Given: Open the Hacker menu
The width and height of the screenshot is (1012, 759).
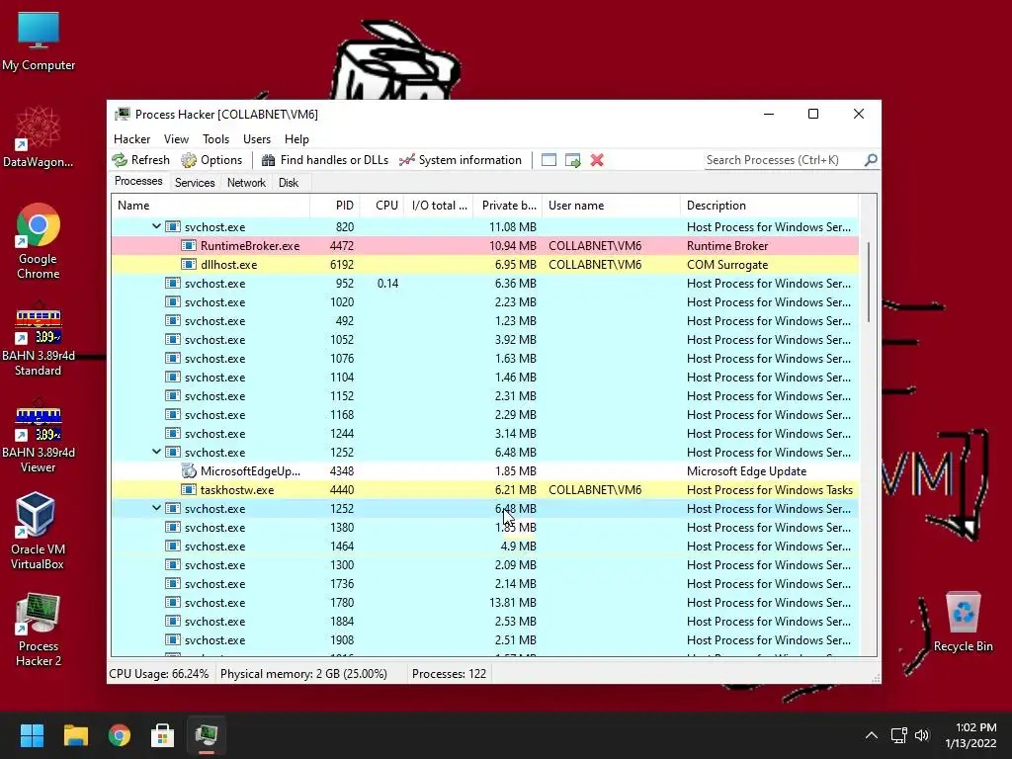Looking at the screenshot, I should pos(131,139).
